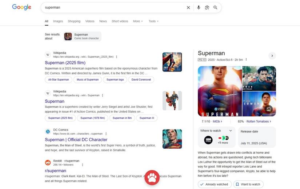This screenshot has height=189, width=300.
Task: Start voice search with the microphone icon
Action: 199,8
